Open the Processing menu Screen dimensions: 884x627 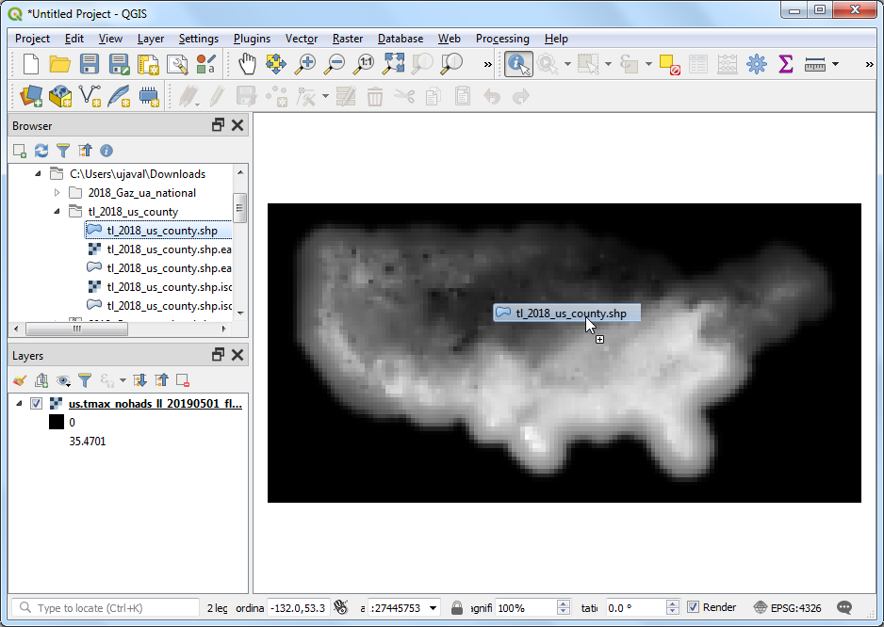coord(501,39)
